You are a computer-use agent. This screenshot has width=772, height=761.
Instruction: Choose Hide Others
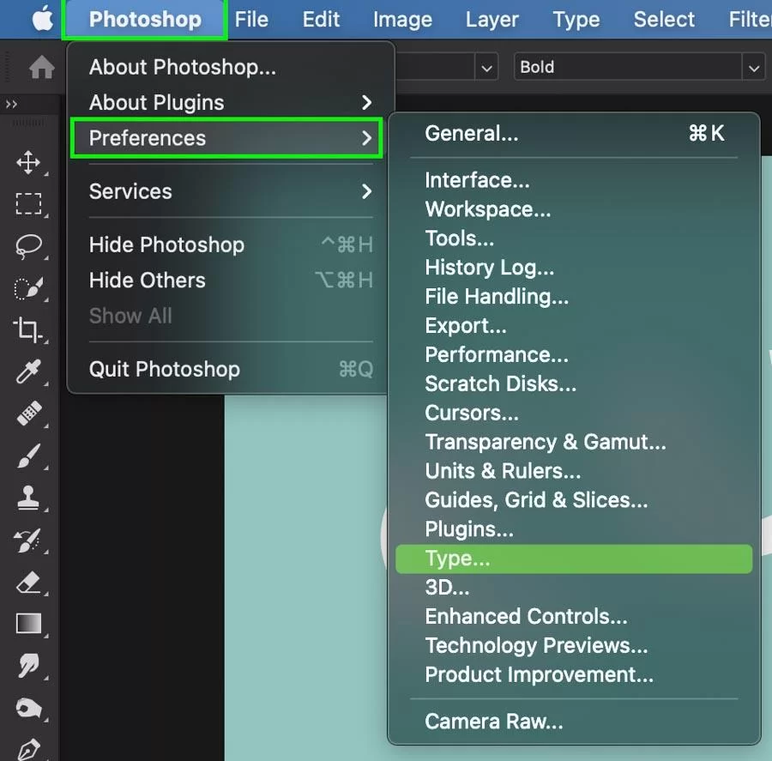pos(231,281)
